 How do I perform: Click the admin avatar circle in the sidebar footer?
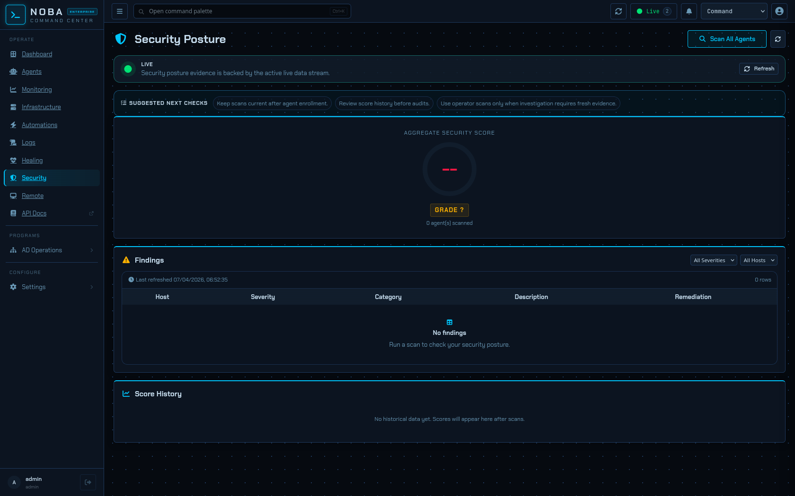coord(14,482)
